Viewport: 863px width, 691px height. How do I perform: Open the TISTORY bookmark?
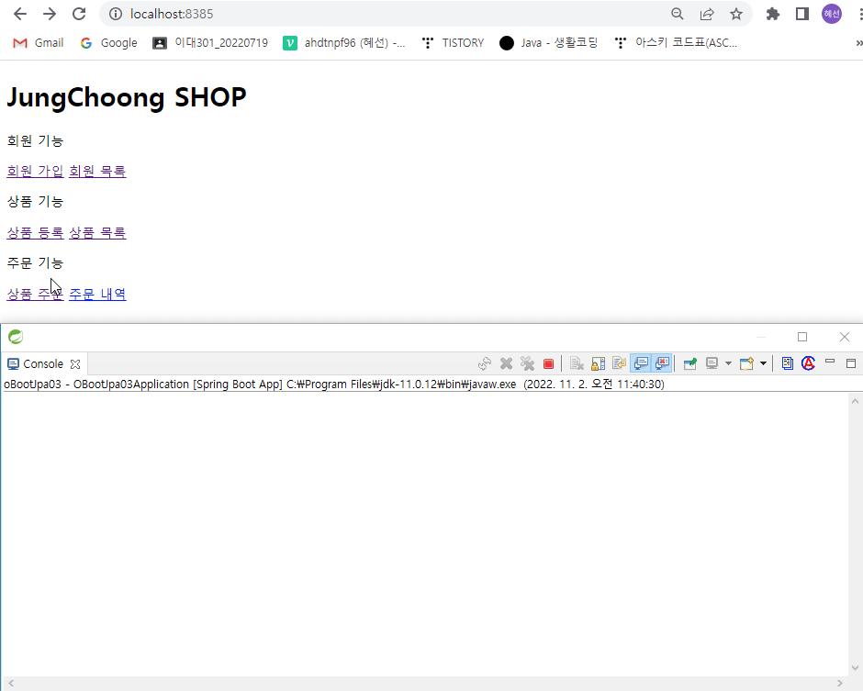click(x=453, y=43)
